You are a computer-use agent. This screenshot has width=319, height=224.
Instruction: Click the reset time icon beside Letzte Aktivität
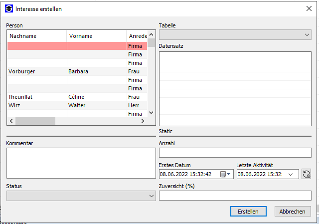[x=307, y=174]
